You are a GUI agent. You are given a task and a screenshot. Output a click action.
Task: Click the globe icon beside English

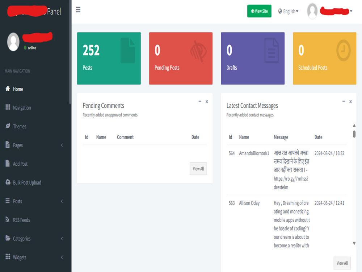click(280, 11)
